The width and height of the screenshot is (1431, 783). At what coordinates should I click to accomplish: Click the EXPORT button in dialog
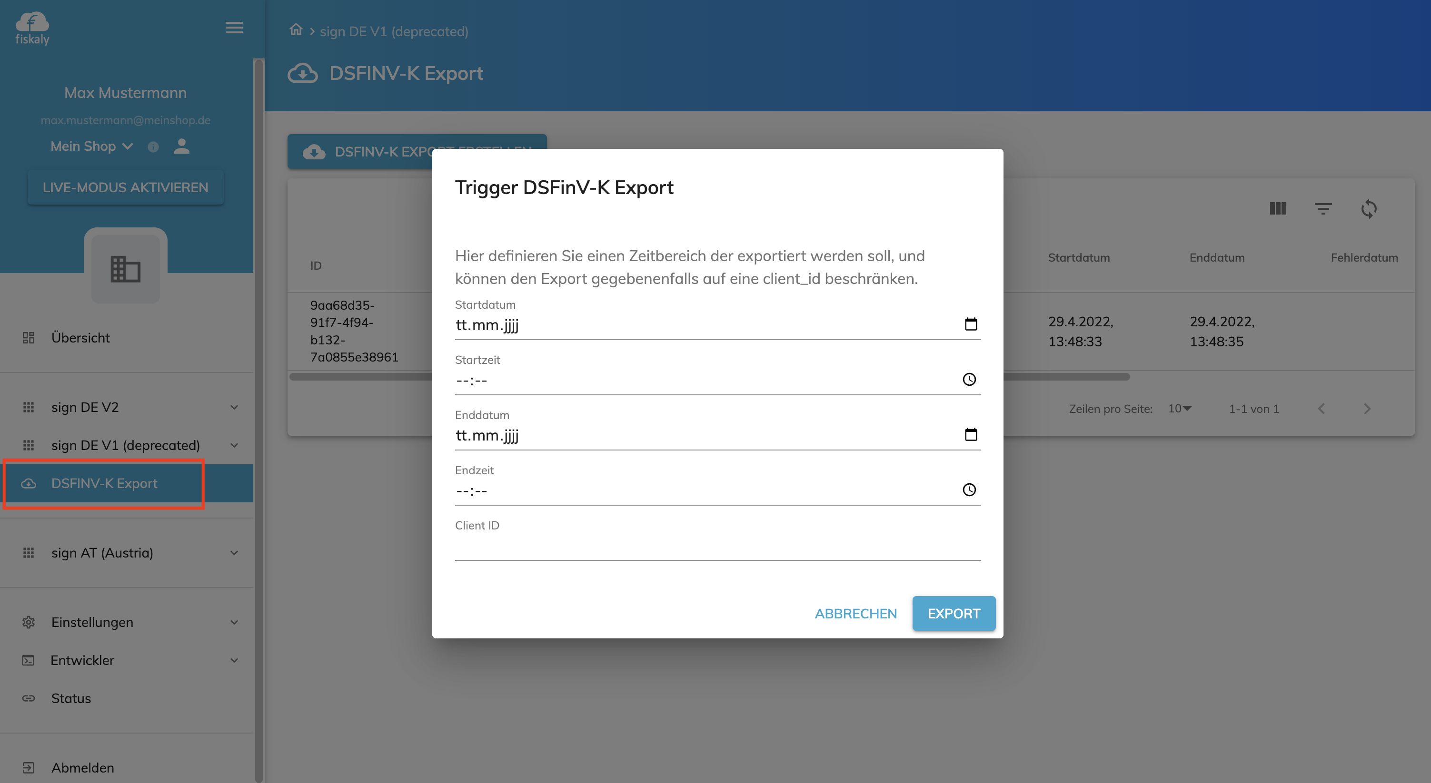(953, 614)
